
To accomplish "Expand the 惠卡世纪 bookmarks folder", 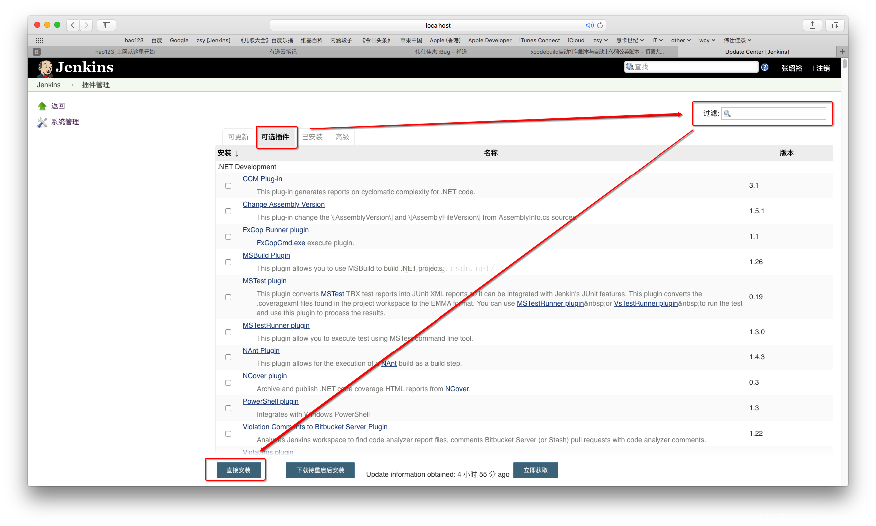I will coord(630,40).
